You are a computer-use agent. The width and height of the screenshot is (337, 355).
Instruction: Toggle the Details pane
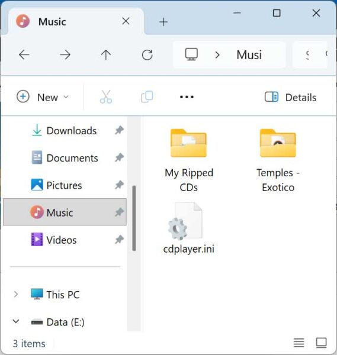click(x=290, y=98)
